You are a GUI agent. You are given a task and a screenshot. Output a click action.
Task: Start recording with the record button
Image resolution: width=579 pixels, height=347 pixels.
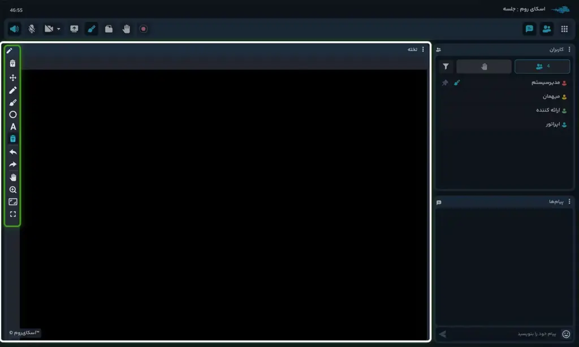pyautogui.click(x=144, y=29)
